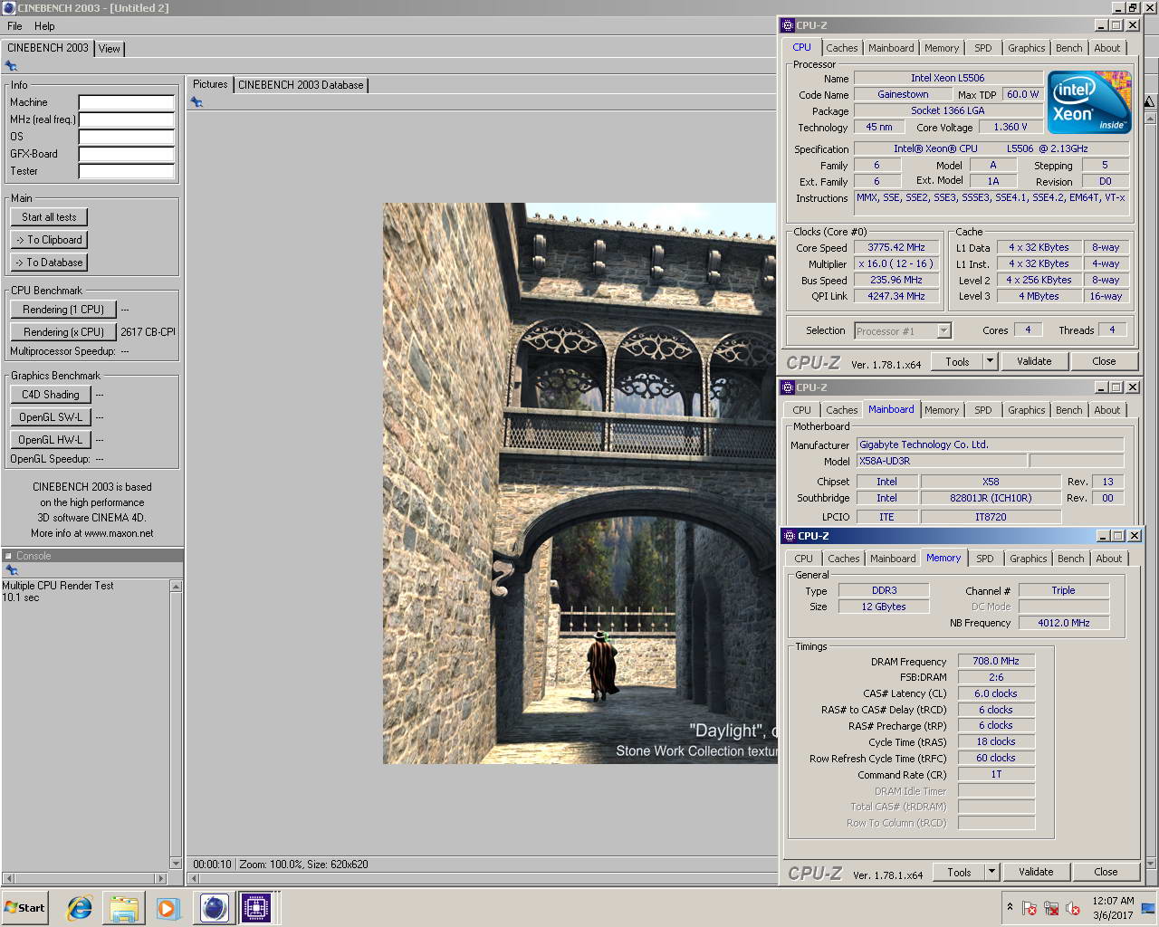Open Mainboard tab in top CPU-Z window

coord(891,48)
